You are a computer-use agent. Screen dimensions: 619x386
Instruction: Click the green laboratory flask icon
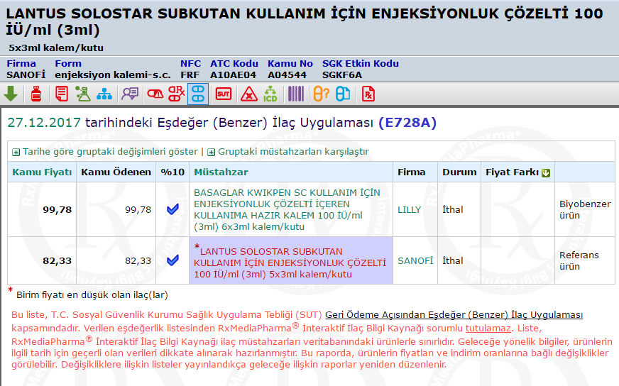click(83, 94)
